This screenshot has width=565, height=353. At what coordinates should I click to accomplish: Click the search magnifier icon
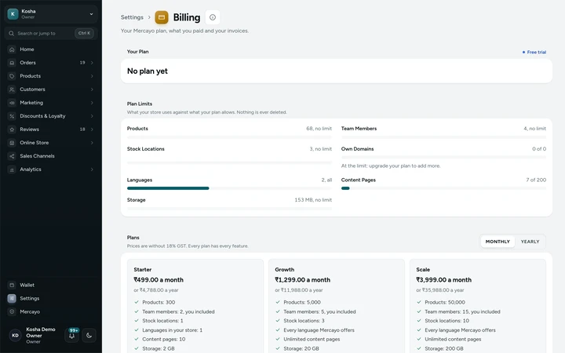[12, 33]
